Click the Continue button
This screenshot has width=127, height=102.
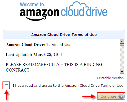click(111, 96)
